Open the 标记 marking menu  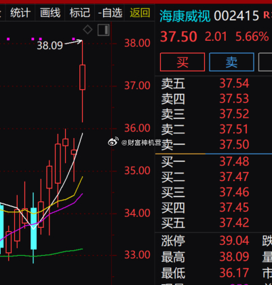(x=80, y=13)
